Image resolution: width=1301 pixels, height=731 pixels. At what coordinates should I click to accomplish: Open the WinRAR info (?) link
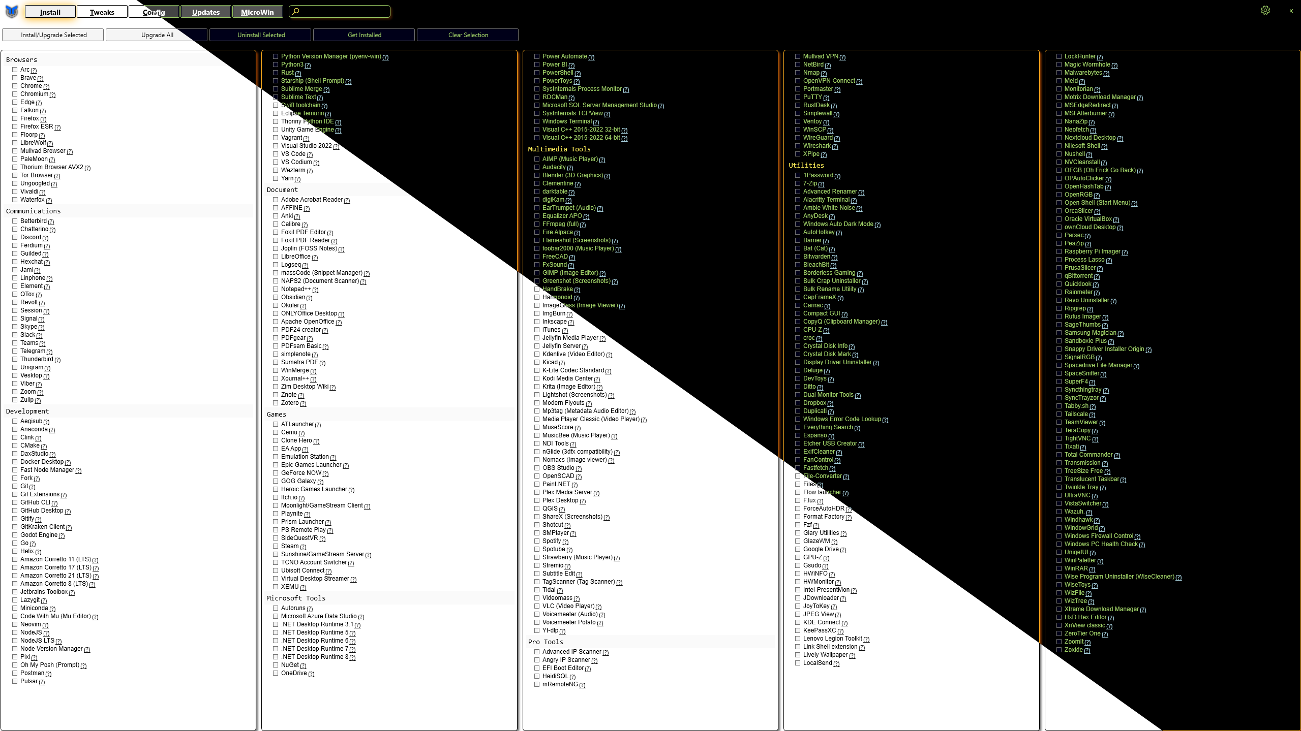pyautogui.click(x=1092, y=569)
